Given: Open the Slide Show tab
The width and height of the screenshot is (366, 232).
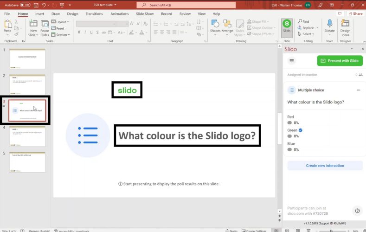Looking at the screenshot, I should (144, 14).
